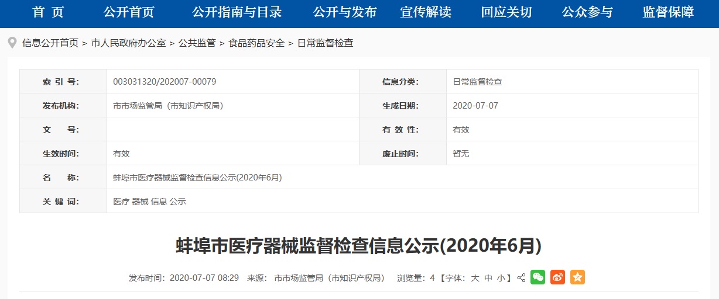The height and width of the screenshot is (299, 719).
Task: Go to 公共监管 breadcrumb link
Action: (x=197, y=43)
